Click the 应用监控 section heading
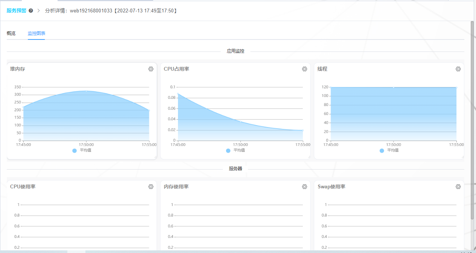The width and height of the screenshot is (476, 253). coord(236,51)
